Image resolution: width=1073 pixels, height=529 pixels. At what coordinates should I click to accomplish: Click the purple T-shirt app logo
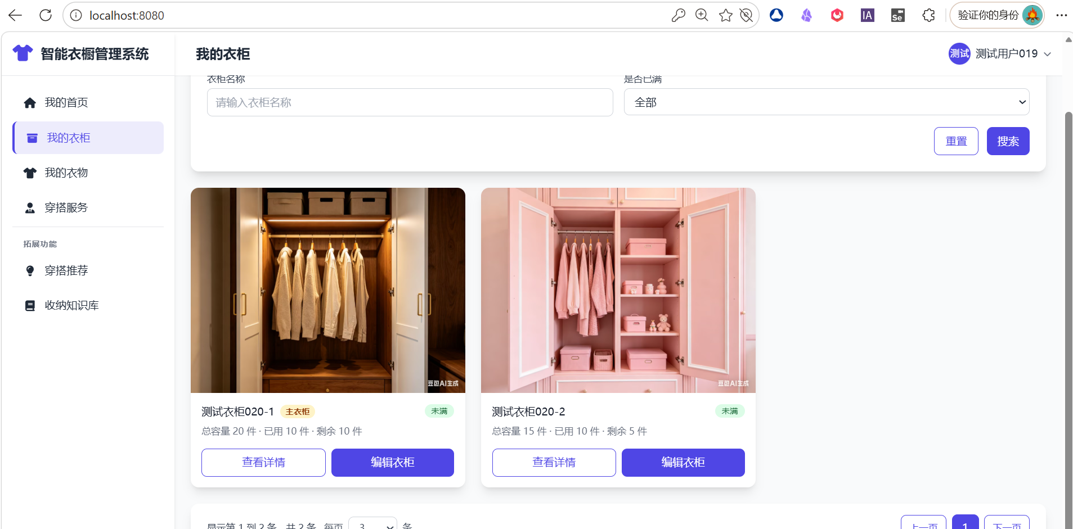click(23, 53)
